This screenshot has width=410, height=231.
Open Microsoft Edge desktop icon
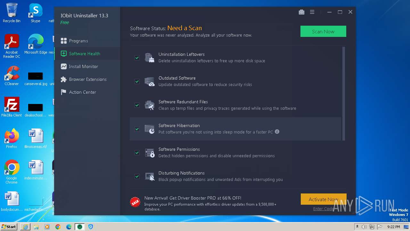[x=36, y=44]
